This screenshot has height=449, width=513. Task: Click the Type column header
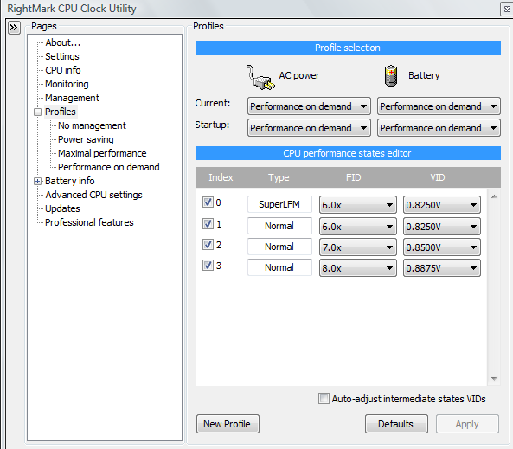(x=279, y=177)
